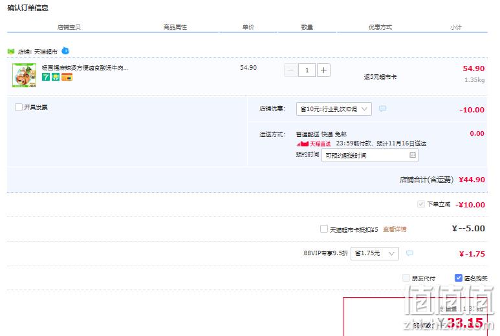Open the 店铺优惠 省10元 dropdown
The height and width of the screenshot is (336, 500).
334,109
